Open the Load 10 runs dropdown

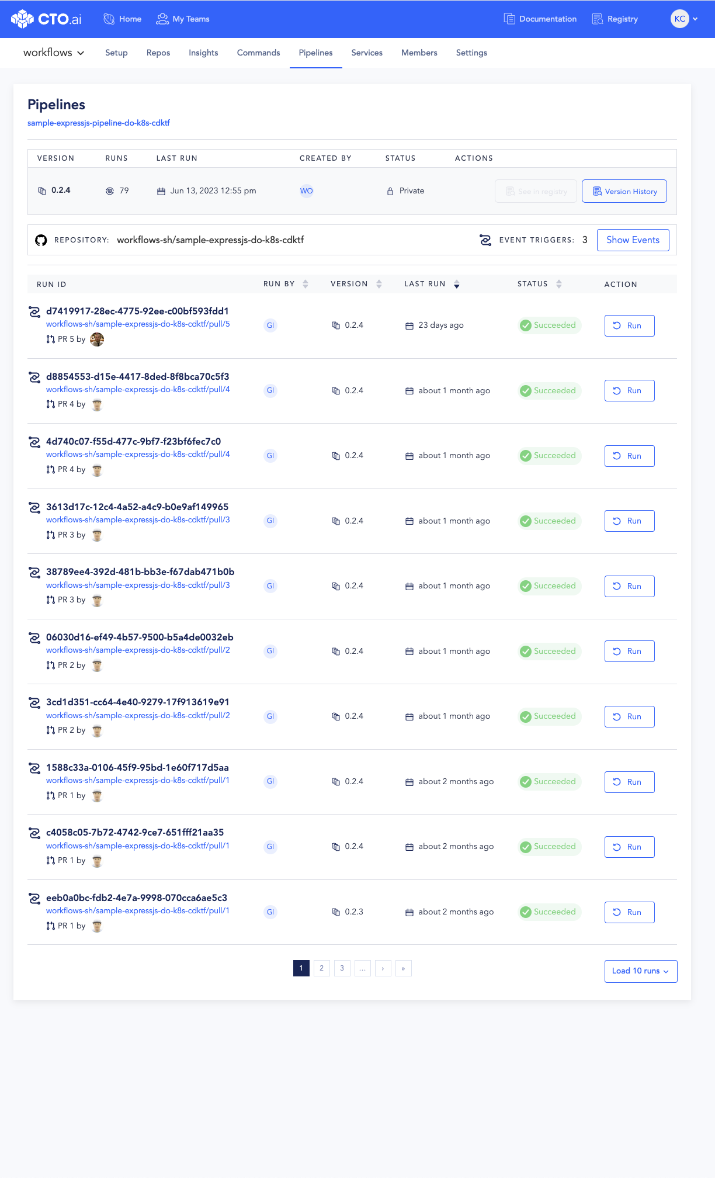pyautogui.click(x=641, y=971)
